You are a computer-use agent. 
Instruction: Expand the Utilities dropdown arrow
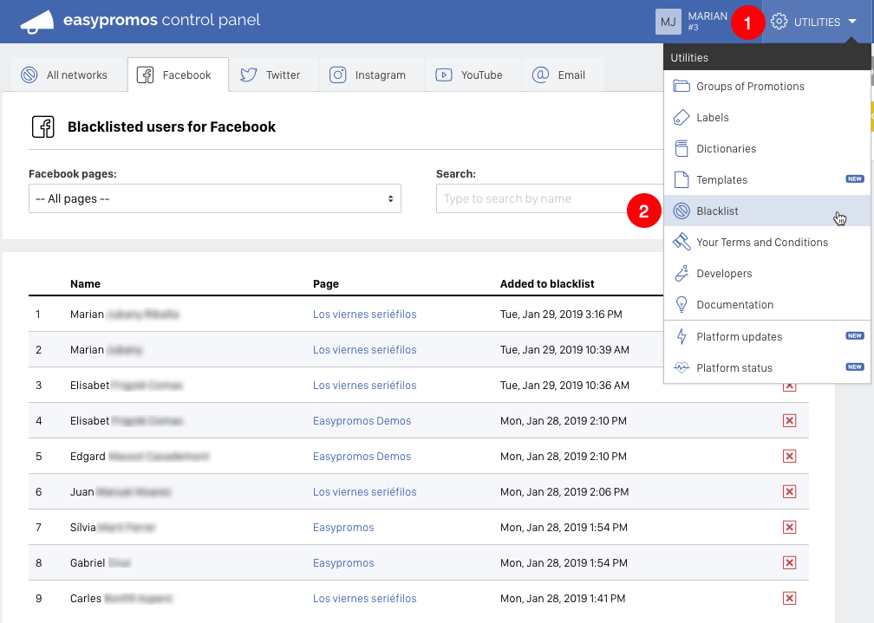coord(852,21)
